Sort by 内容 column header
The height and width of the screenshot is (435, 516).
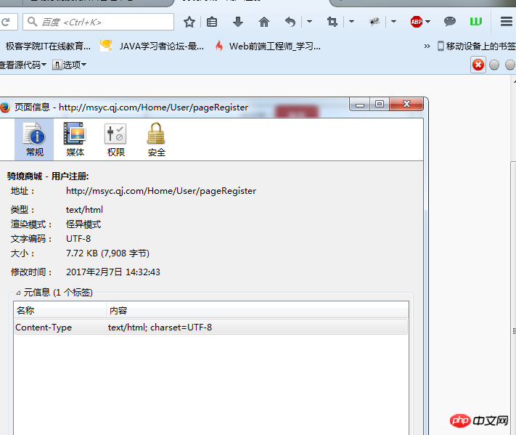257,310
